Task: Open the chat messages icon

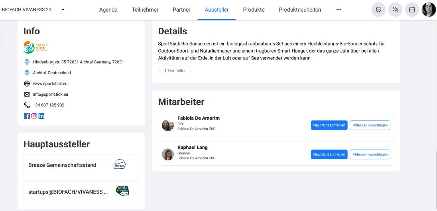Action: point(378,10)
